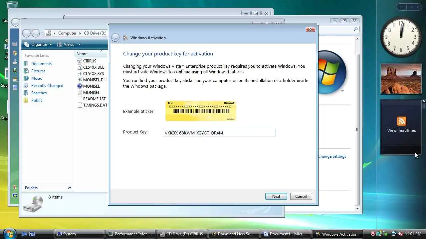Go back using the Activation dialog's back arrow
This screenshot has width=426, height=239.
coord(115,38)
